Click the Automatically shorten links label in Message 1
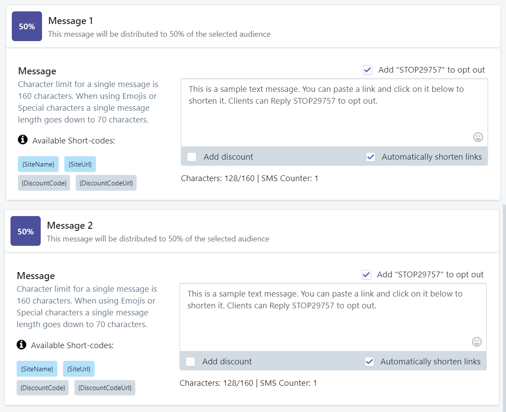This screenshot has width=506, height=412. coord(432,157)
